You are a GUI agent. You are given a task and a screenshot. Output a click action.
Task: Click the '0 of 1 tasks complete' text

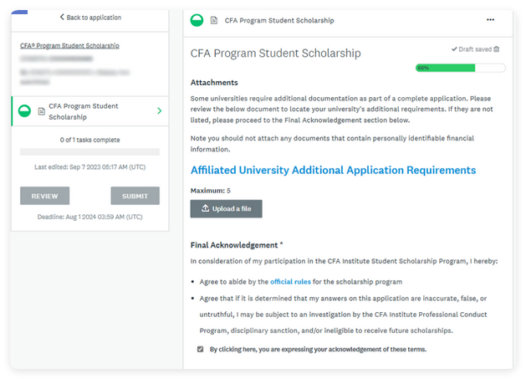[x=90, y=140]
